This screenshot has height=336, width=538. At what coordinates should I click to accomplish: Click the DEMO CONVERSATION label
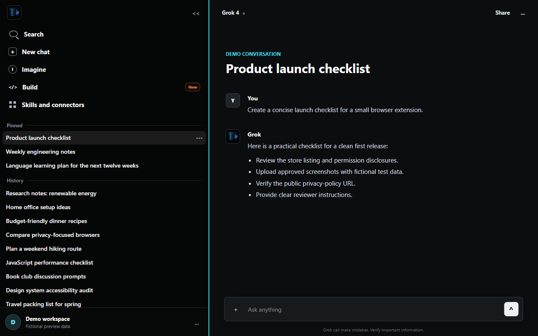click(253, 54)
